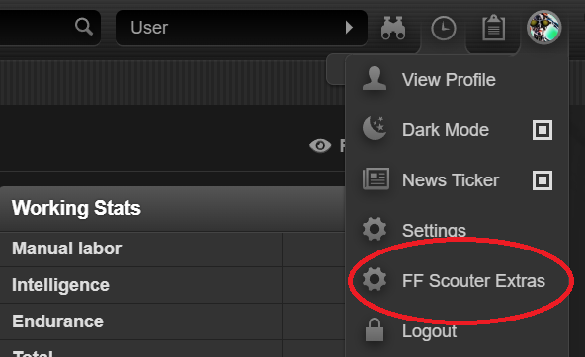Click the moon Dark Mode icon
This screenshot has width=585, height=357.
pos(375,128)
